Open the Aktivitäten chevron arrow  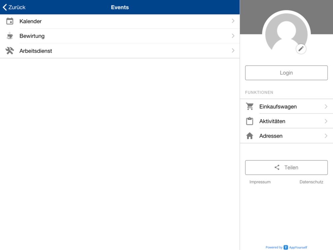pyautogui.click(x=326, y=121)
